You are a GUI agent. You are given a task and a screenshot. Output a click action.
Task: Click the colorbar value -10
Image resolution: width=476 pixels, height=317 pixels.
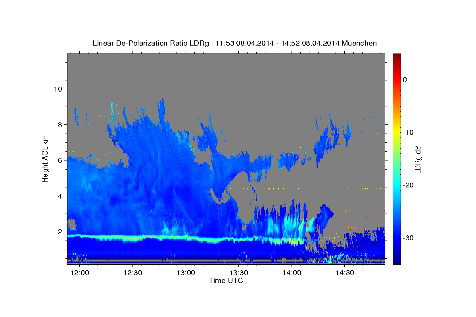coord(408,132)
